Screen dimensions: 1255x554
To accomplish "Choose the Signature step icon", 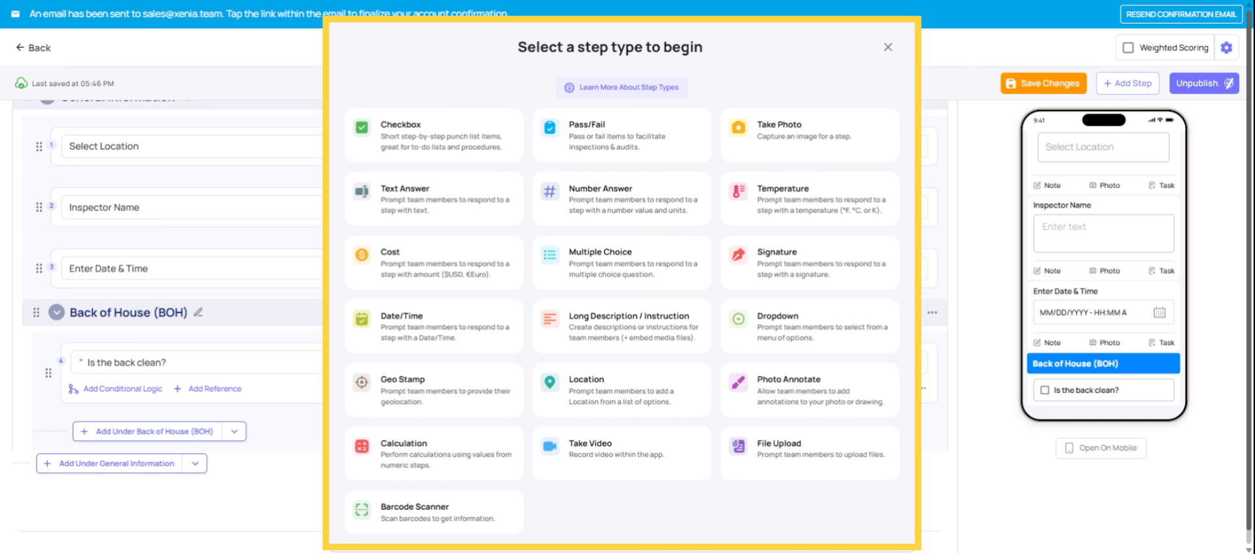I will pos(738,255).
